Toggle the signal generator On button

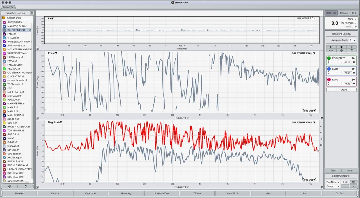[353, 182]
